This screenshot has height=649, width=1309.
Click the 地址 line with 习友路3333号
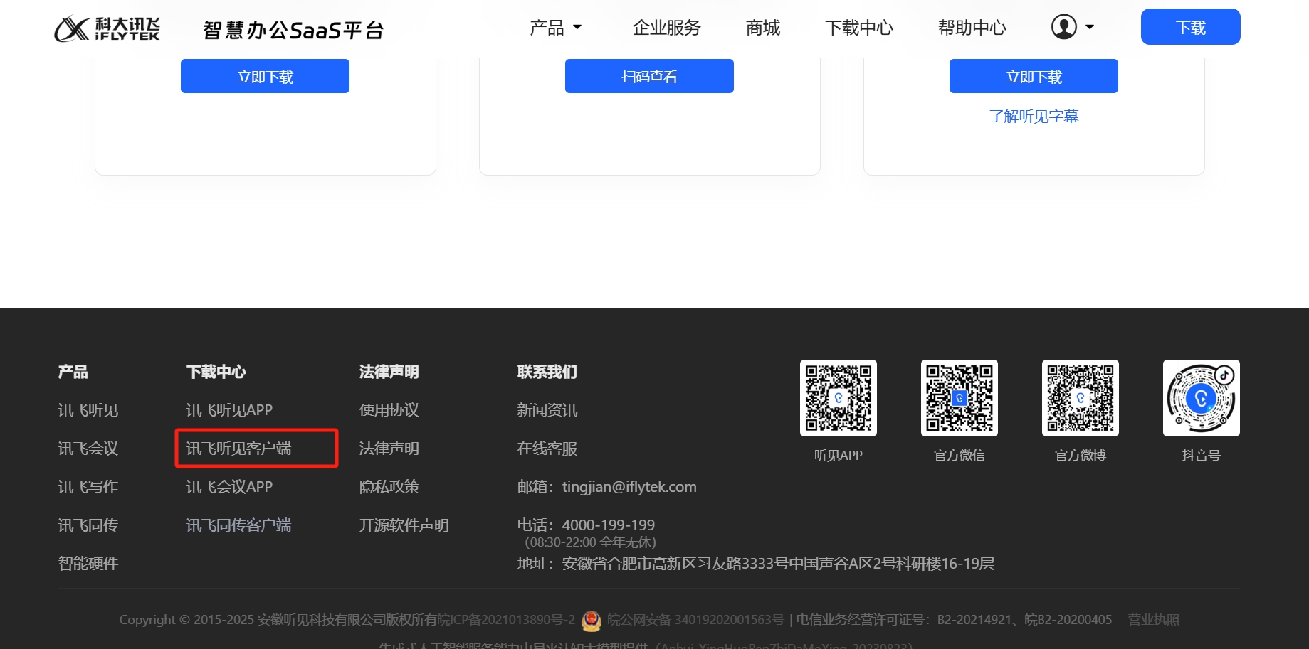[755, 564]
